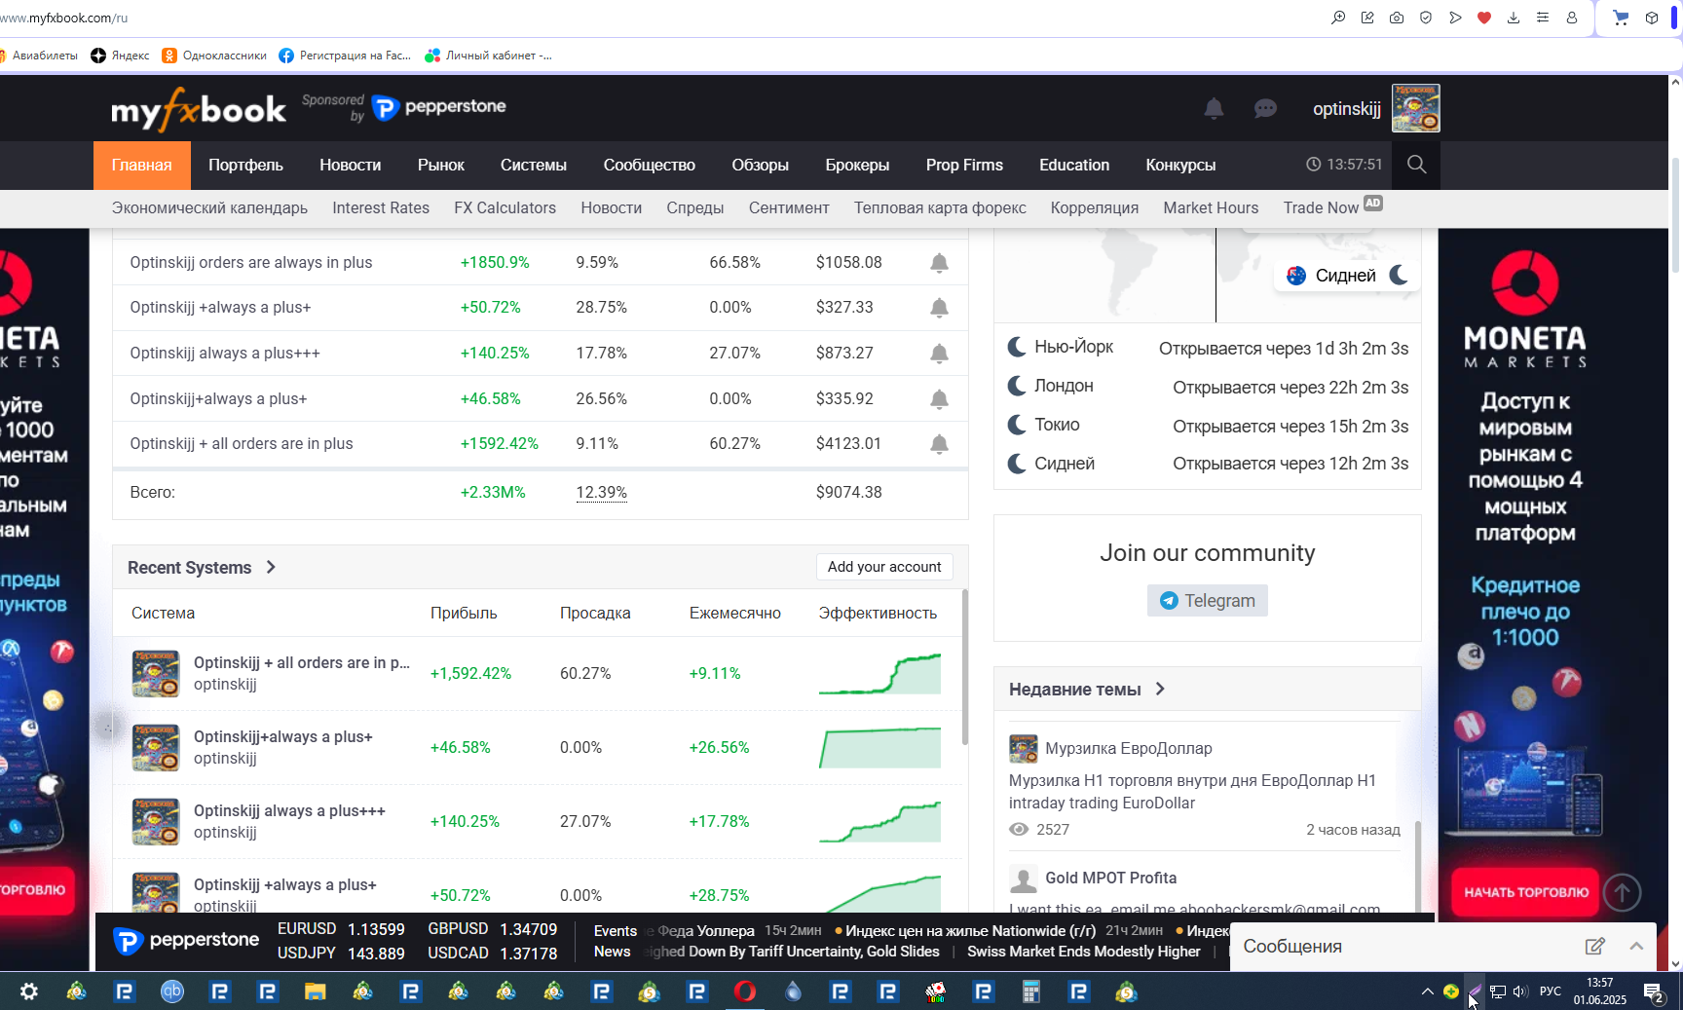Open the browser account profile icon

[x=1572, y=18]
